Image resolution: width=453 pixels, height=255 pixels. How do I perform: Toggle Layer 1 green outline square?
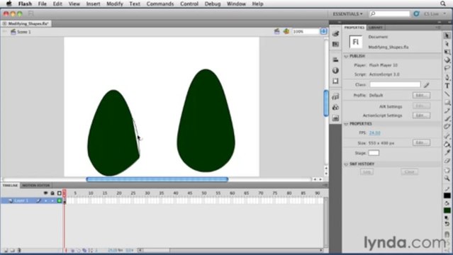(60, 200)
